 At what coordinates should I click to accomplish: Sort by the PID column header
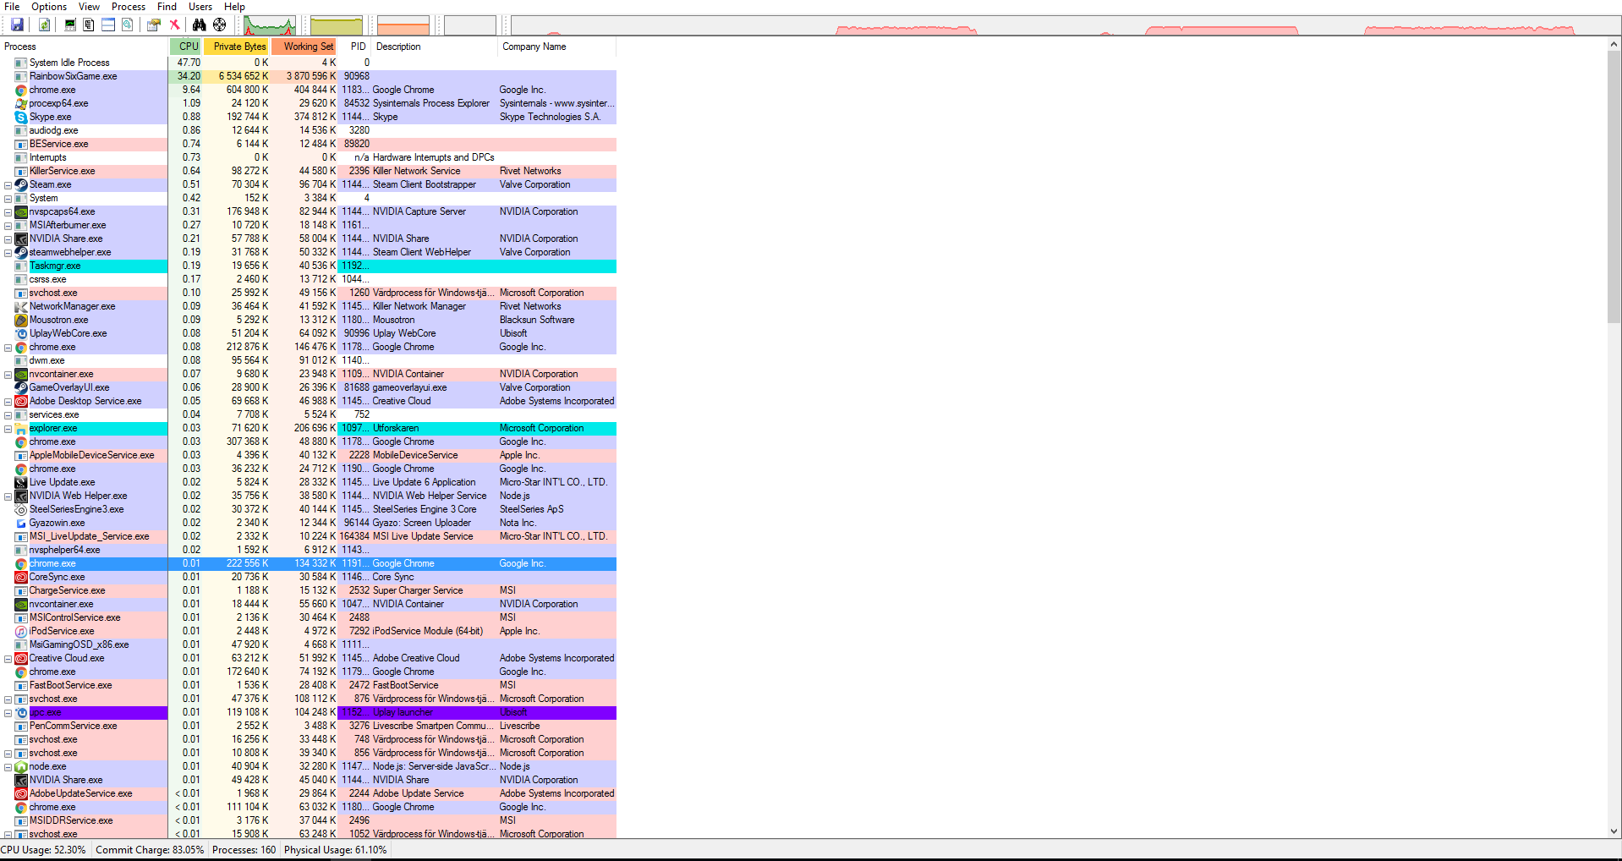(x=355, y=47)
